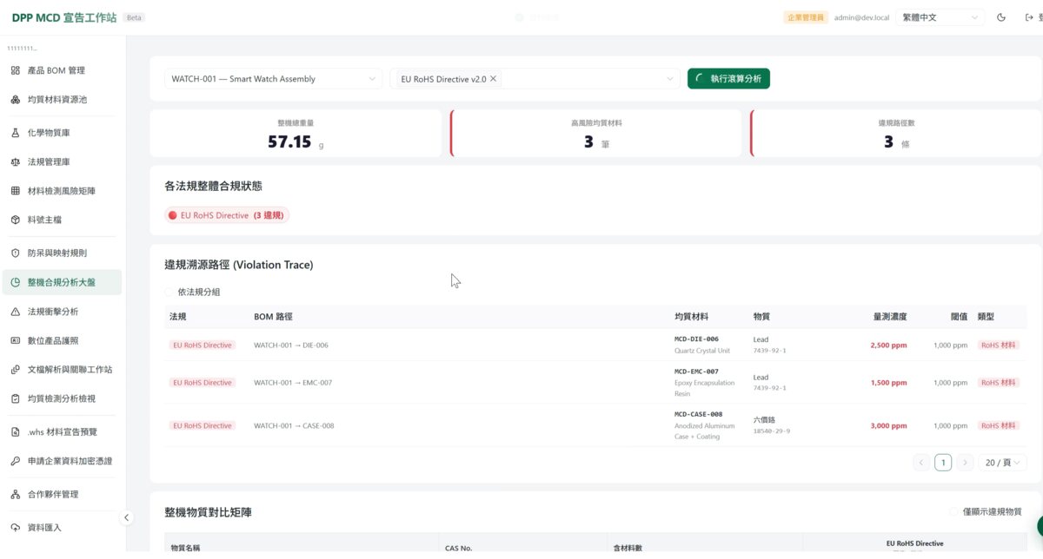Image resolution: width=1043 pixels, height=559 pixels.
Task: Select page 1 in the pagination
Action: (943, 463)
